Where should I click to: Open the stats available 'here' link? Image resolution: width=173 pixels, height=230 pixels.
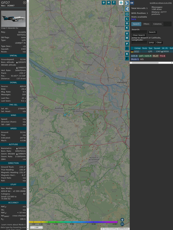133,19
